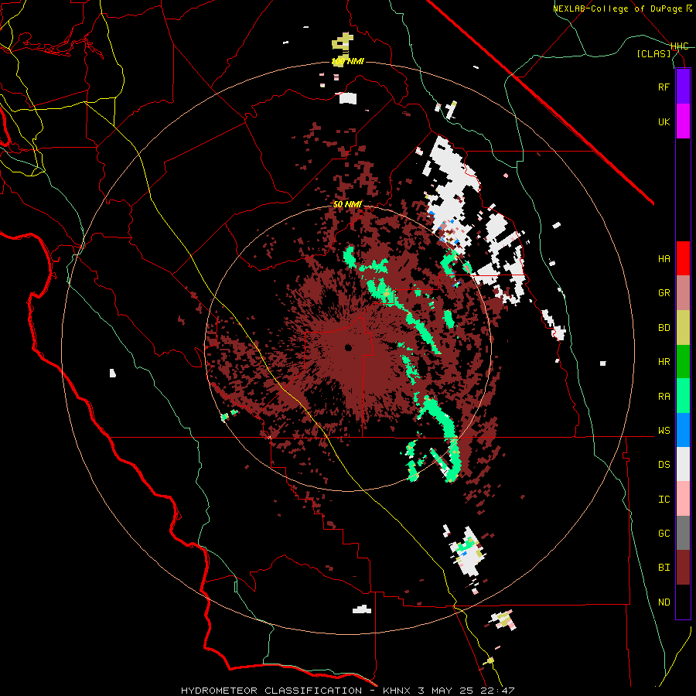Click the 50 NMI range ring label
Viewport: 696px width, 696px height.
click(347, 205)
